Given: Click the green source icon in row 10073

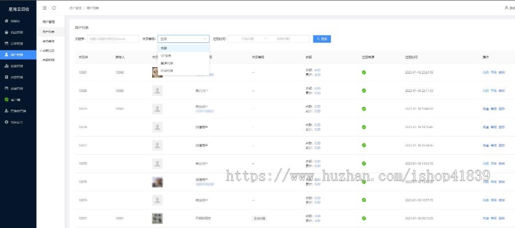Looking at the screenshot, I should pyautogui.click(x=363, y=218).
